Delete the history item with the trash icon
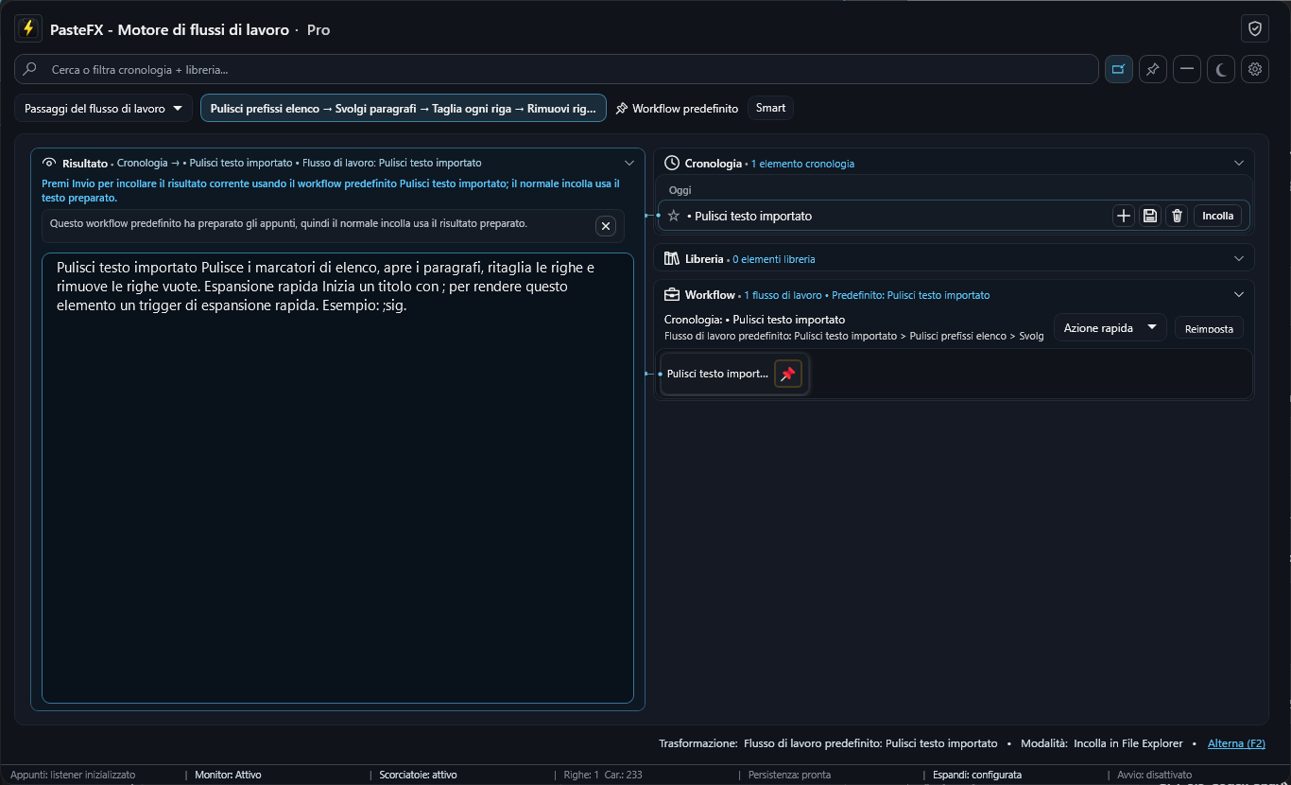Viewport: 1291px width, 785px height. tap(1177, 216)
